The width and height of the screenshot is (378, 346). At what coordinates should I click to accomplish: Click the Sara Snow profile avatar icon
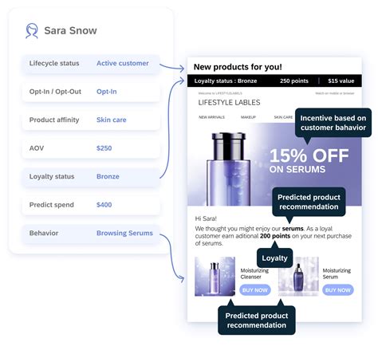click(32, 31)
